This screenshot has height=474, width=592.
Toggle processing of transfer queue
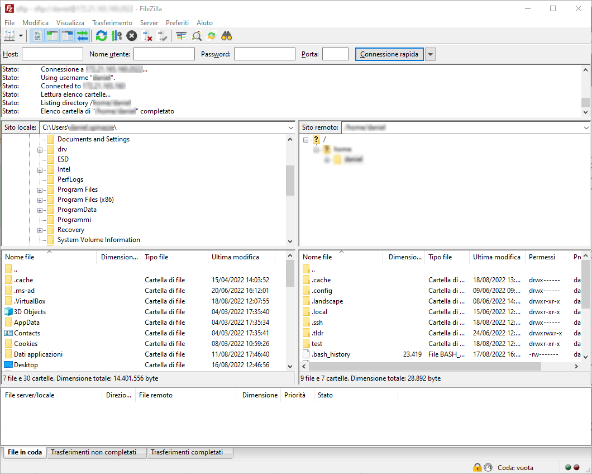[x=117, y=36]
